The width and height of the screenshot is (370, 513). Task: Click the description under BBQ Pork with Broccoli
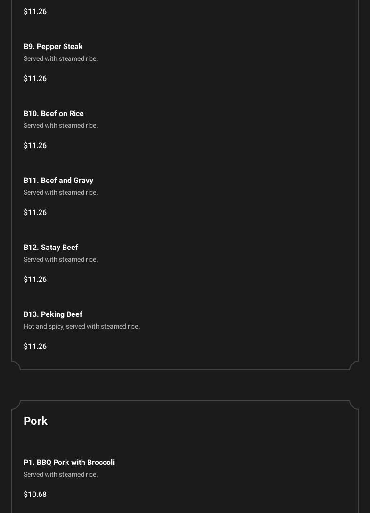click(60, 474)
